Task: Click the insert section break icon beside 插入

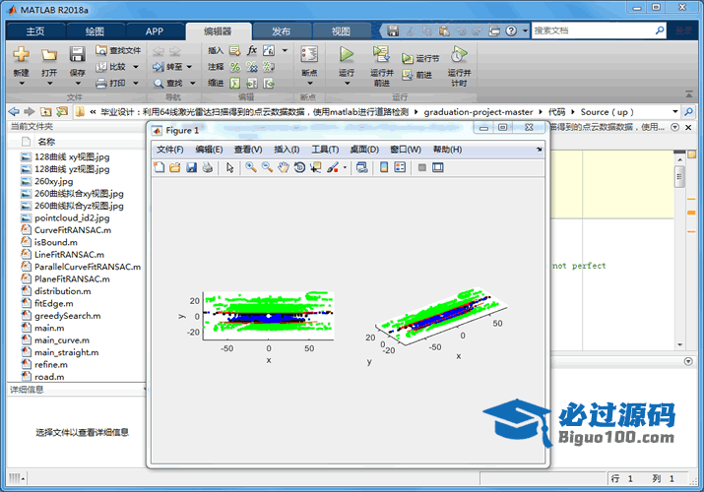Action: point(234,50)
